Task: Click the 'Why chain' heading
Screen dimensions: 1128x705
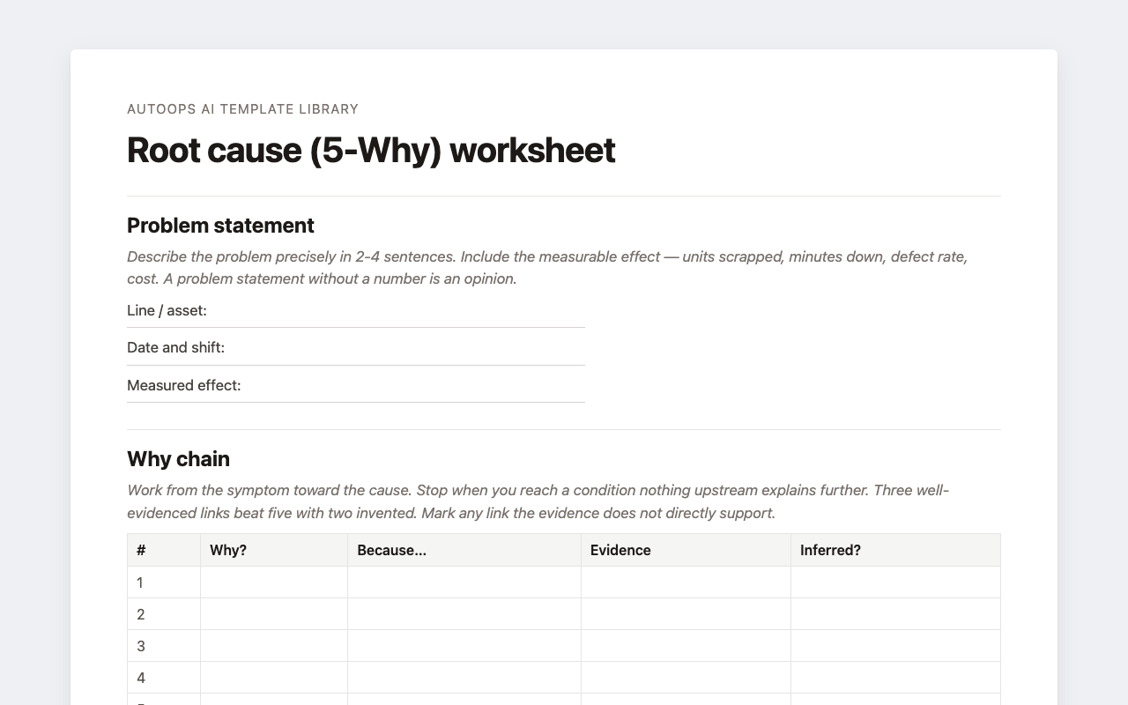Action: [x=178, y=459]
